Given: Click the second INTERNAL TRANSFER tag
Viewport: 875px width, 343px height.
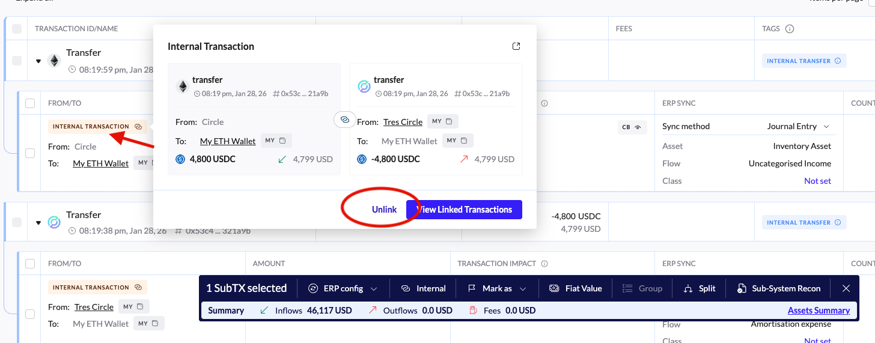Looking at the screenshot, I should coord(804,222).
